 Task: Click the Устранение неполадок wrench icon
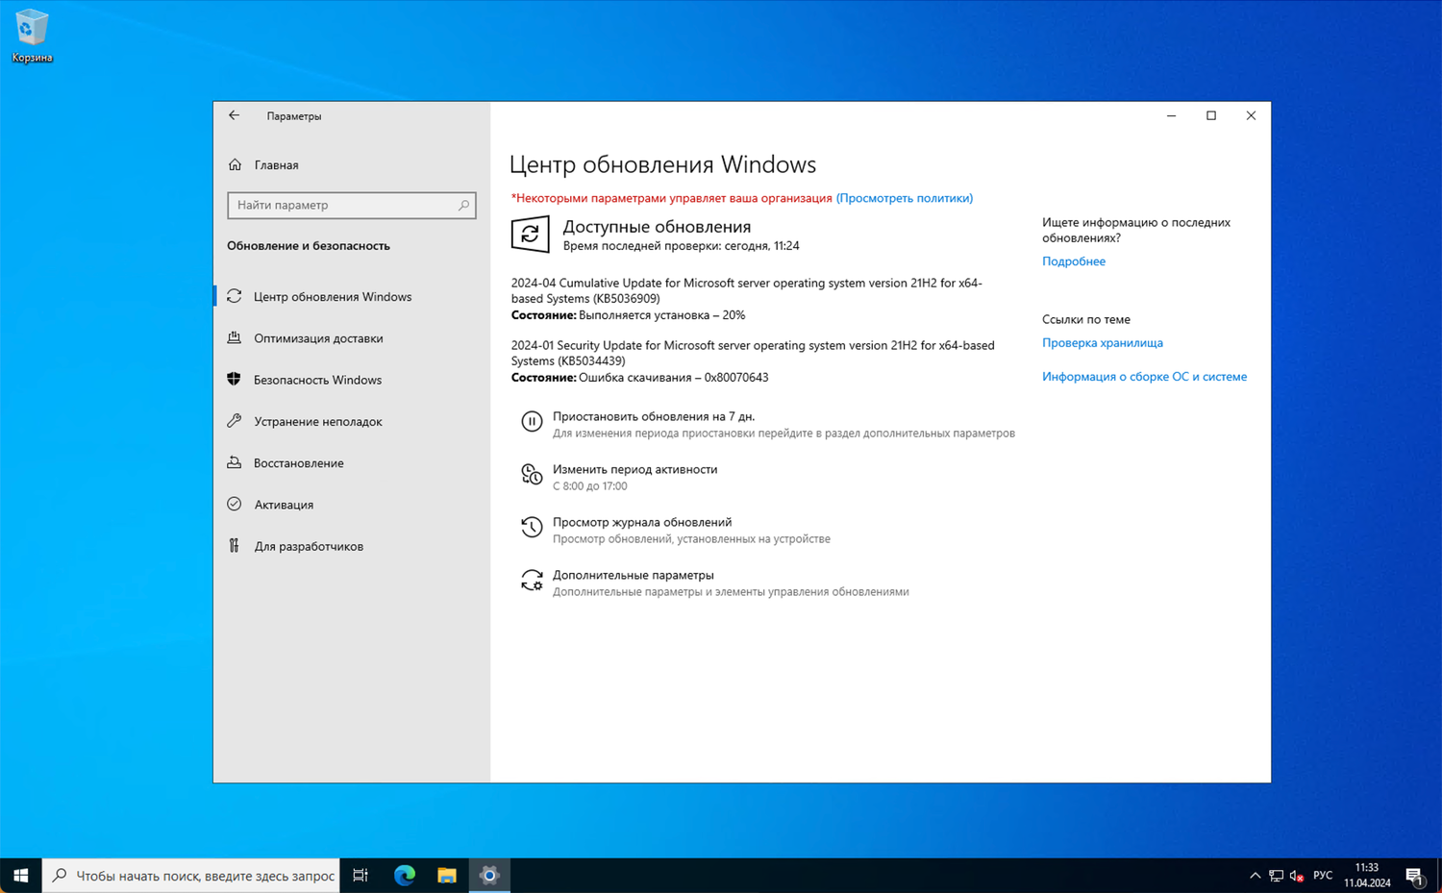pyautogui.click(x=235, y=421)
